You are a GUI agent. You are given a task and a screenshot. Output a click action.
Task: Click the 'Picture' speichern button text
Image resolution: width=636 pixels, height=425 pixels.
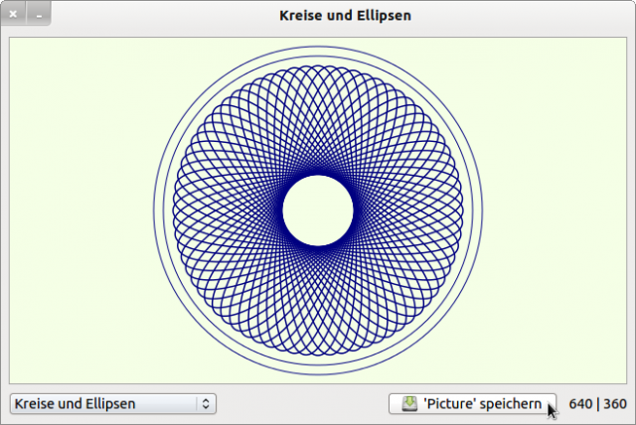coord(482,404)
